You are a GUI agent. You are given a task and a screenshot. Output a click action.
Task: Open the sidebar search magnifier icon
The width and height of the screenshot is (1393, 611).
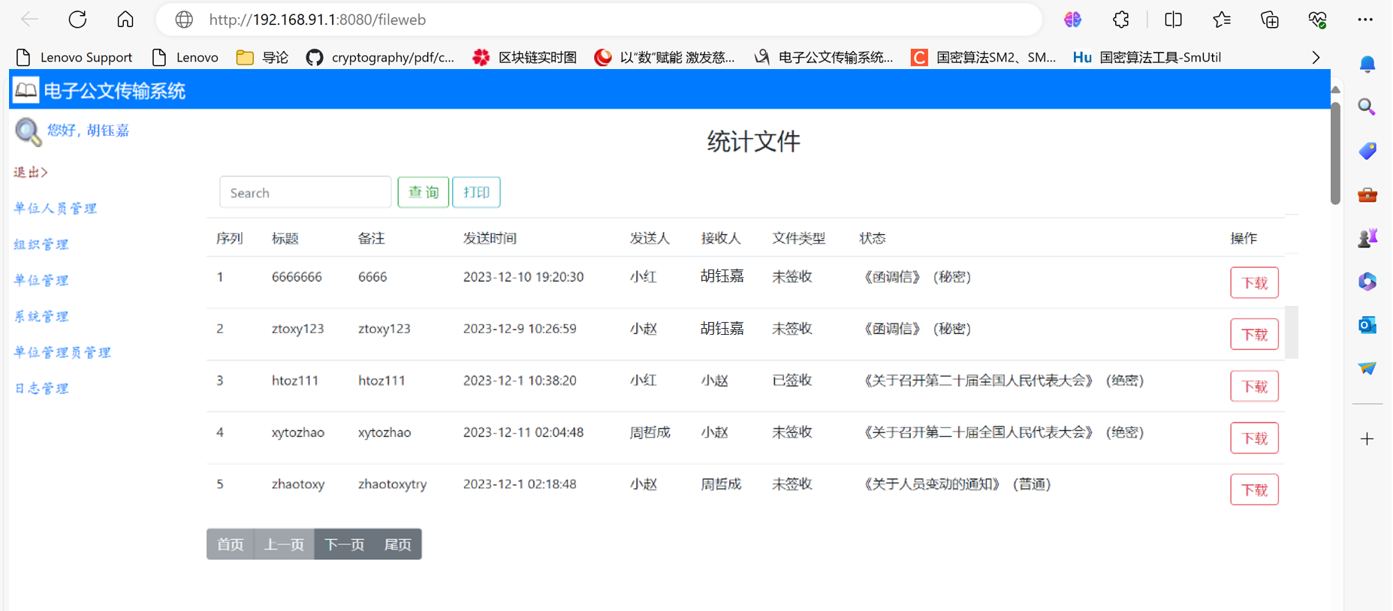pyautogui.click(x=1367, y=107)
